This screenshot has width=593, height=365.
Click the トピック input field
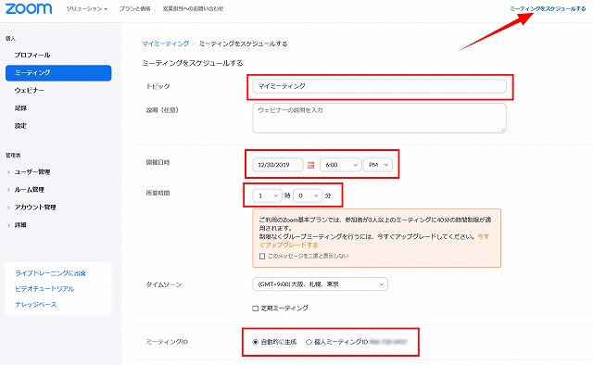pos(379,86)
